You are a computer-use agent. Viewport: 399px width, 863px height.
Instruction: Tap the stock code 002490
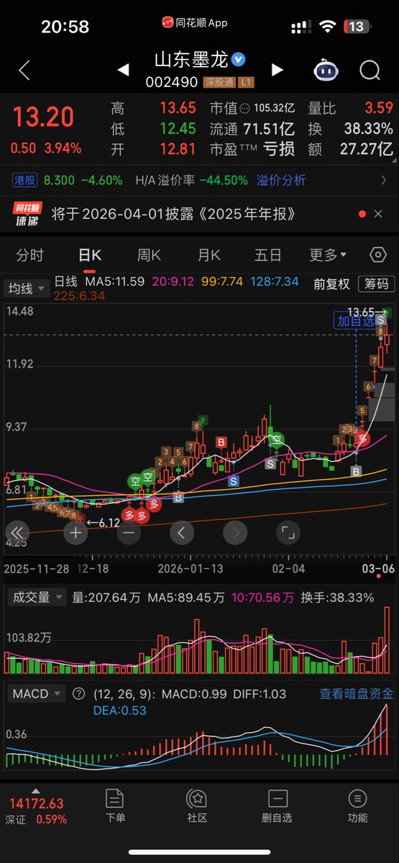tap(173, 82)
